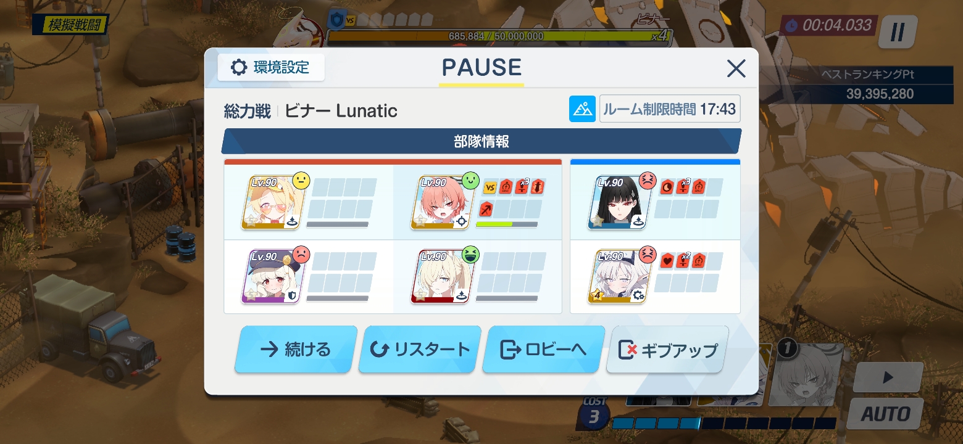Click the blue mountain terrain icon

pos(582,109)
